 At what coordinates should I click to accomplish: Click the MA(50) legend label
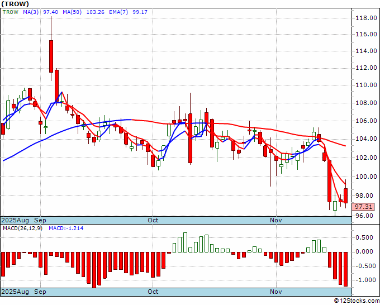[x=72, y=12]
